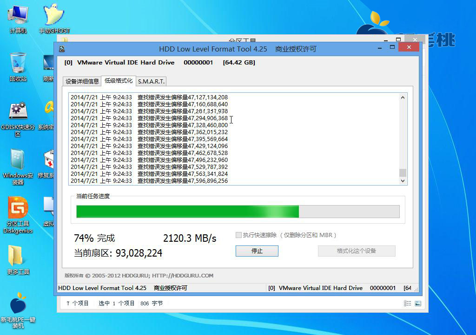Switch background explorer window to details view icon
The height and width of the screenshot is (335, 476).
pos(407,303)
